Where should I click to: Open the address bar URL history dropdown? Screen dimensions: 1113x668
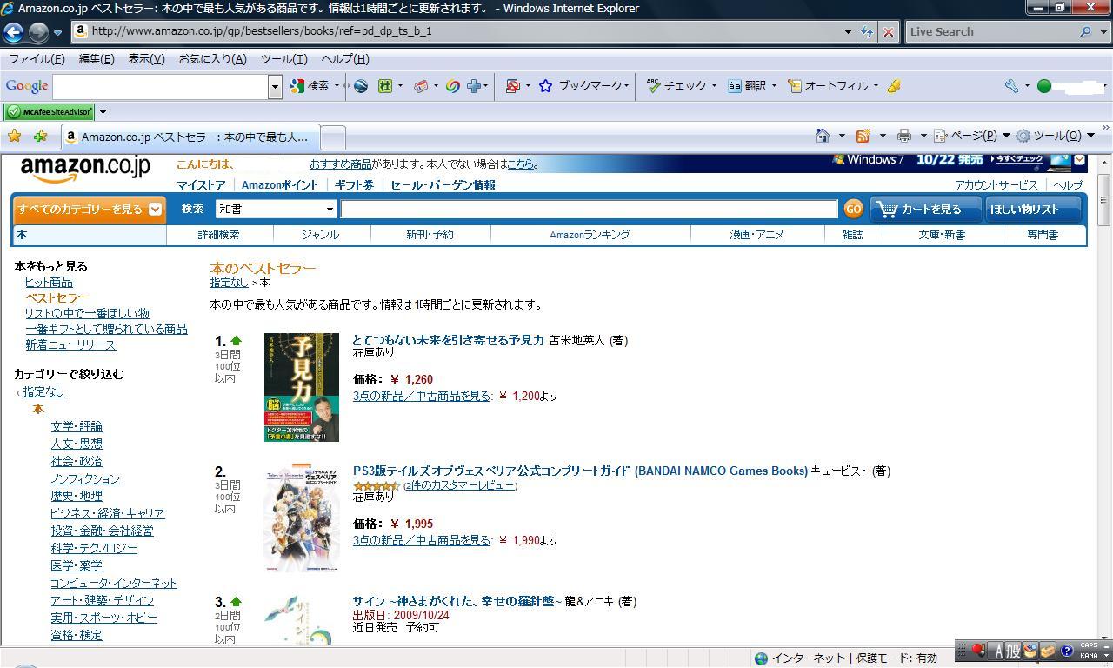848,31
